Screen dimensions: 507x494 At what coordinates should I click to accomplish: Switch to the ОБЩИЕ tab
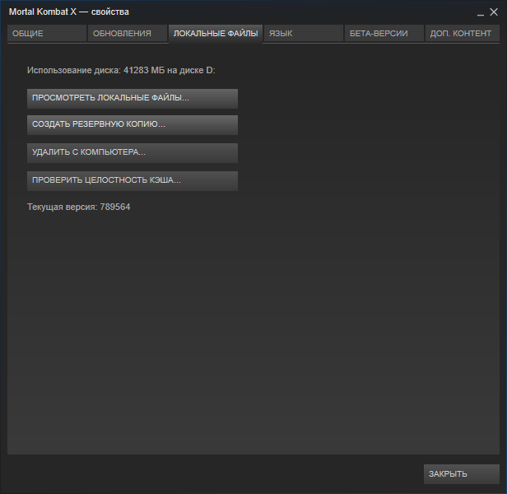[x=47, y=33]
